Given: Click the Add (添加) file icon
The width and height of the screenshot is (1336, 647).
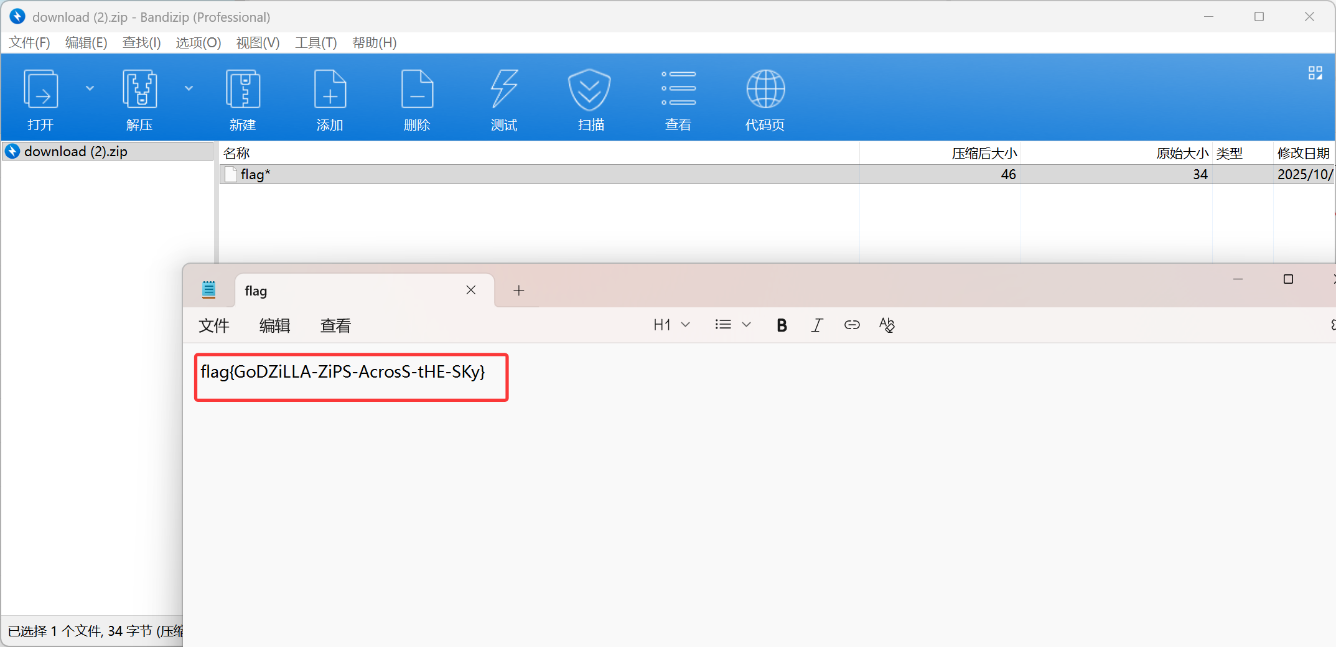Looking at the screenshot, I should tap(330, 89).
